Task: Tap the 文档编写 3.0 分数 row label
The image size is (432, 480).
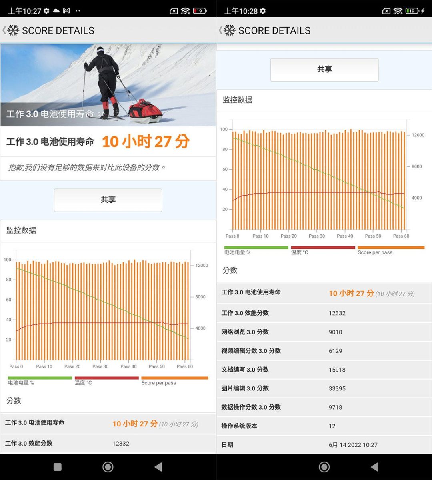Action: click(245, 369)
